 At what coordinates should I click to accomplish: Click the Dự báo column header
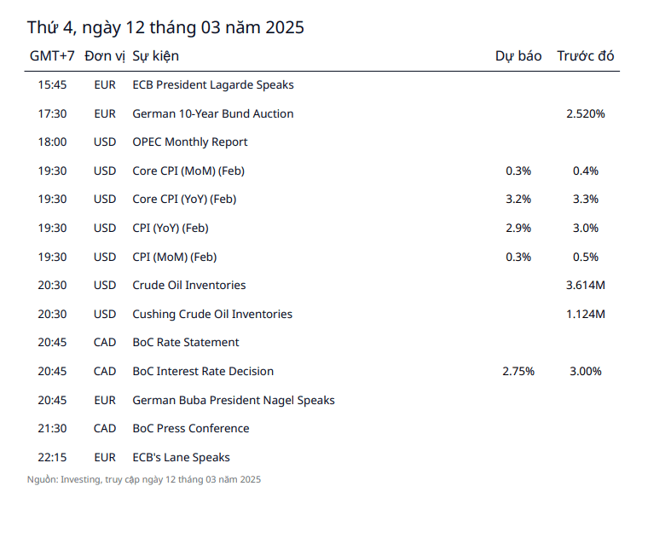(518, 56)
